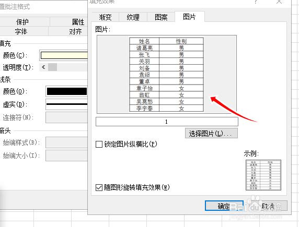The height and width of the screenshot is (227, 299).
Task: Confirm with the 确定 button
Action: point(224,206)
